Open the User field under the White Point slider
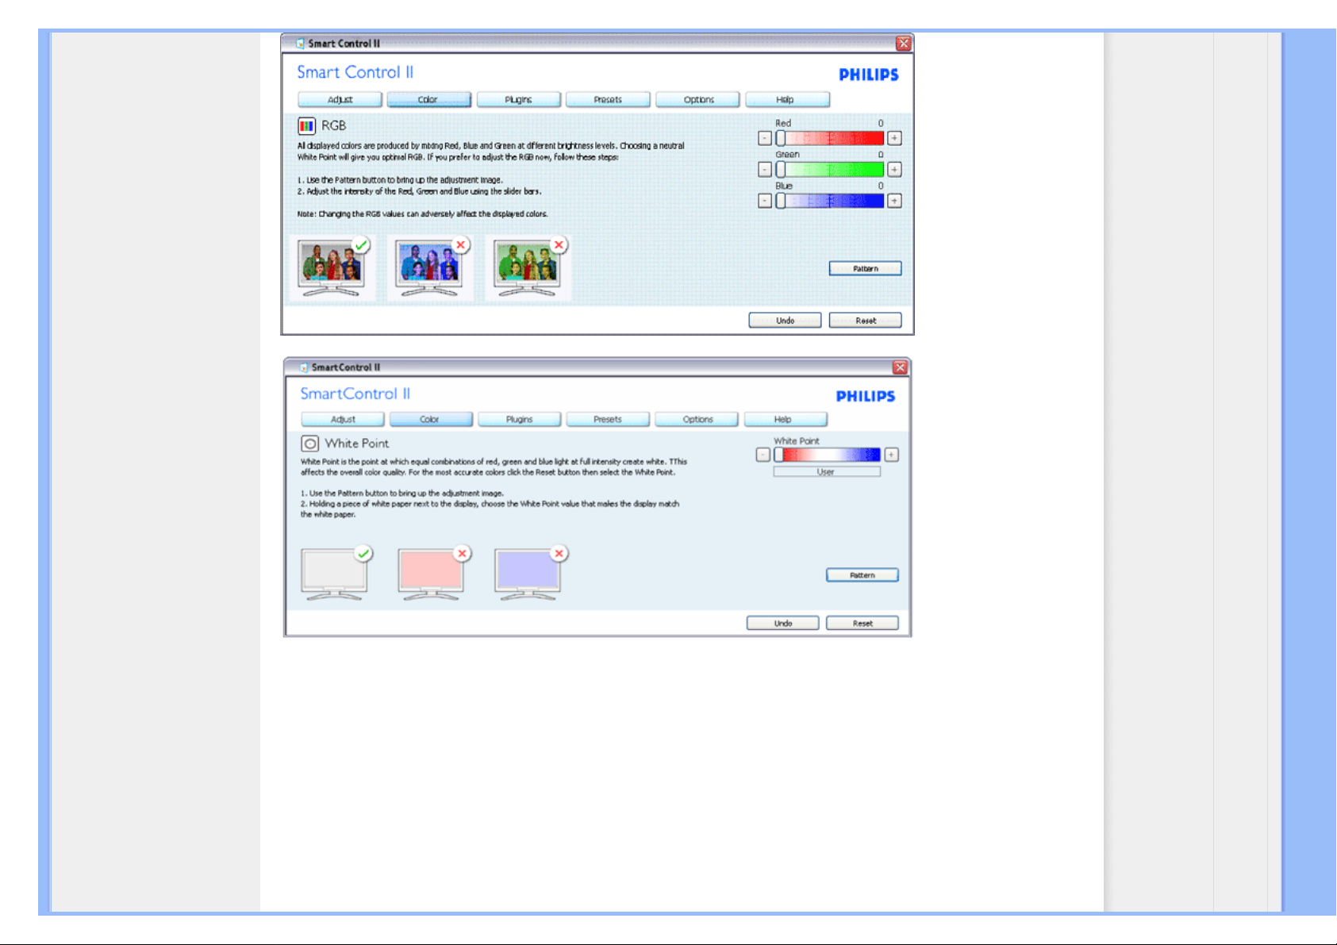Screen dimensions: 1337x945 826,472
